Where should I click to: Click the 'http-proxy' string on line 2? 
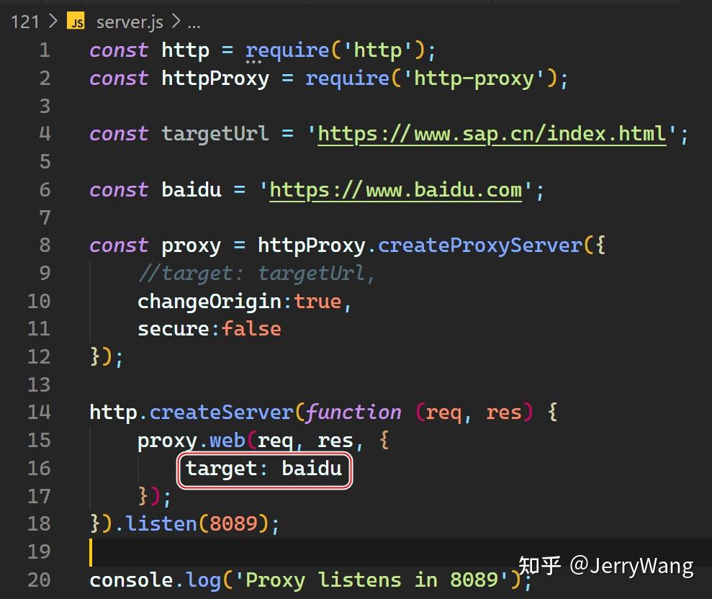(x=473, y=78)
